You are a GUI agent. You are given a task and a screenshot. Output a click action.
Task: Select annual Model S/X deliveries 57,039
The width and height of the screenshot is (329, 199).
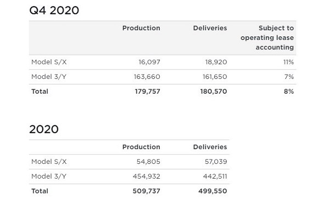point(216,162)
